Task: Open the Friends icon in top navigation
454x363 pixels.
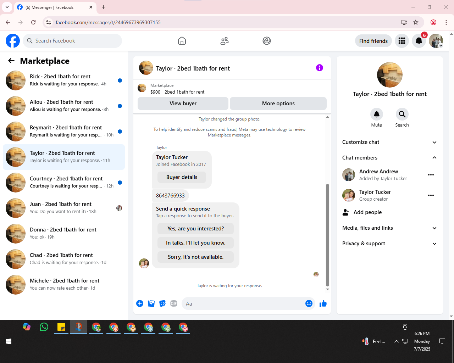Action: tap(225, 41)
